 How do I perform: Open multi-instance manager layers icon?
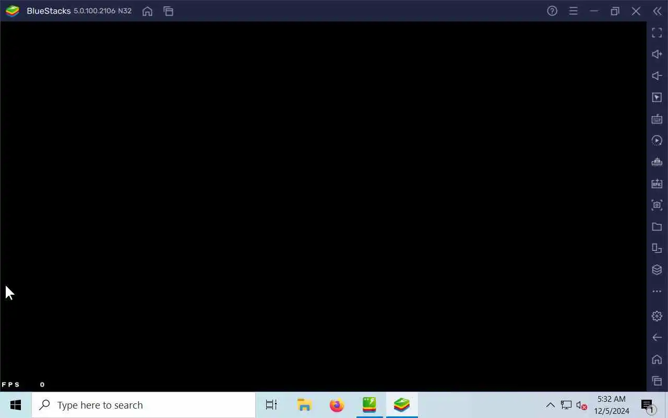click(657, 270)
